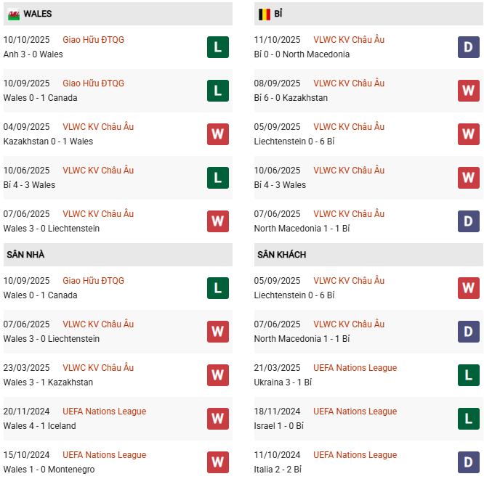Open the VLWC KV Châu Âu link dated 11/10/2025
This screenshot has height=479, width=484.
tap(349, 40)
